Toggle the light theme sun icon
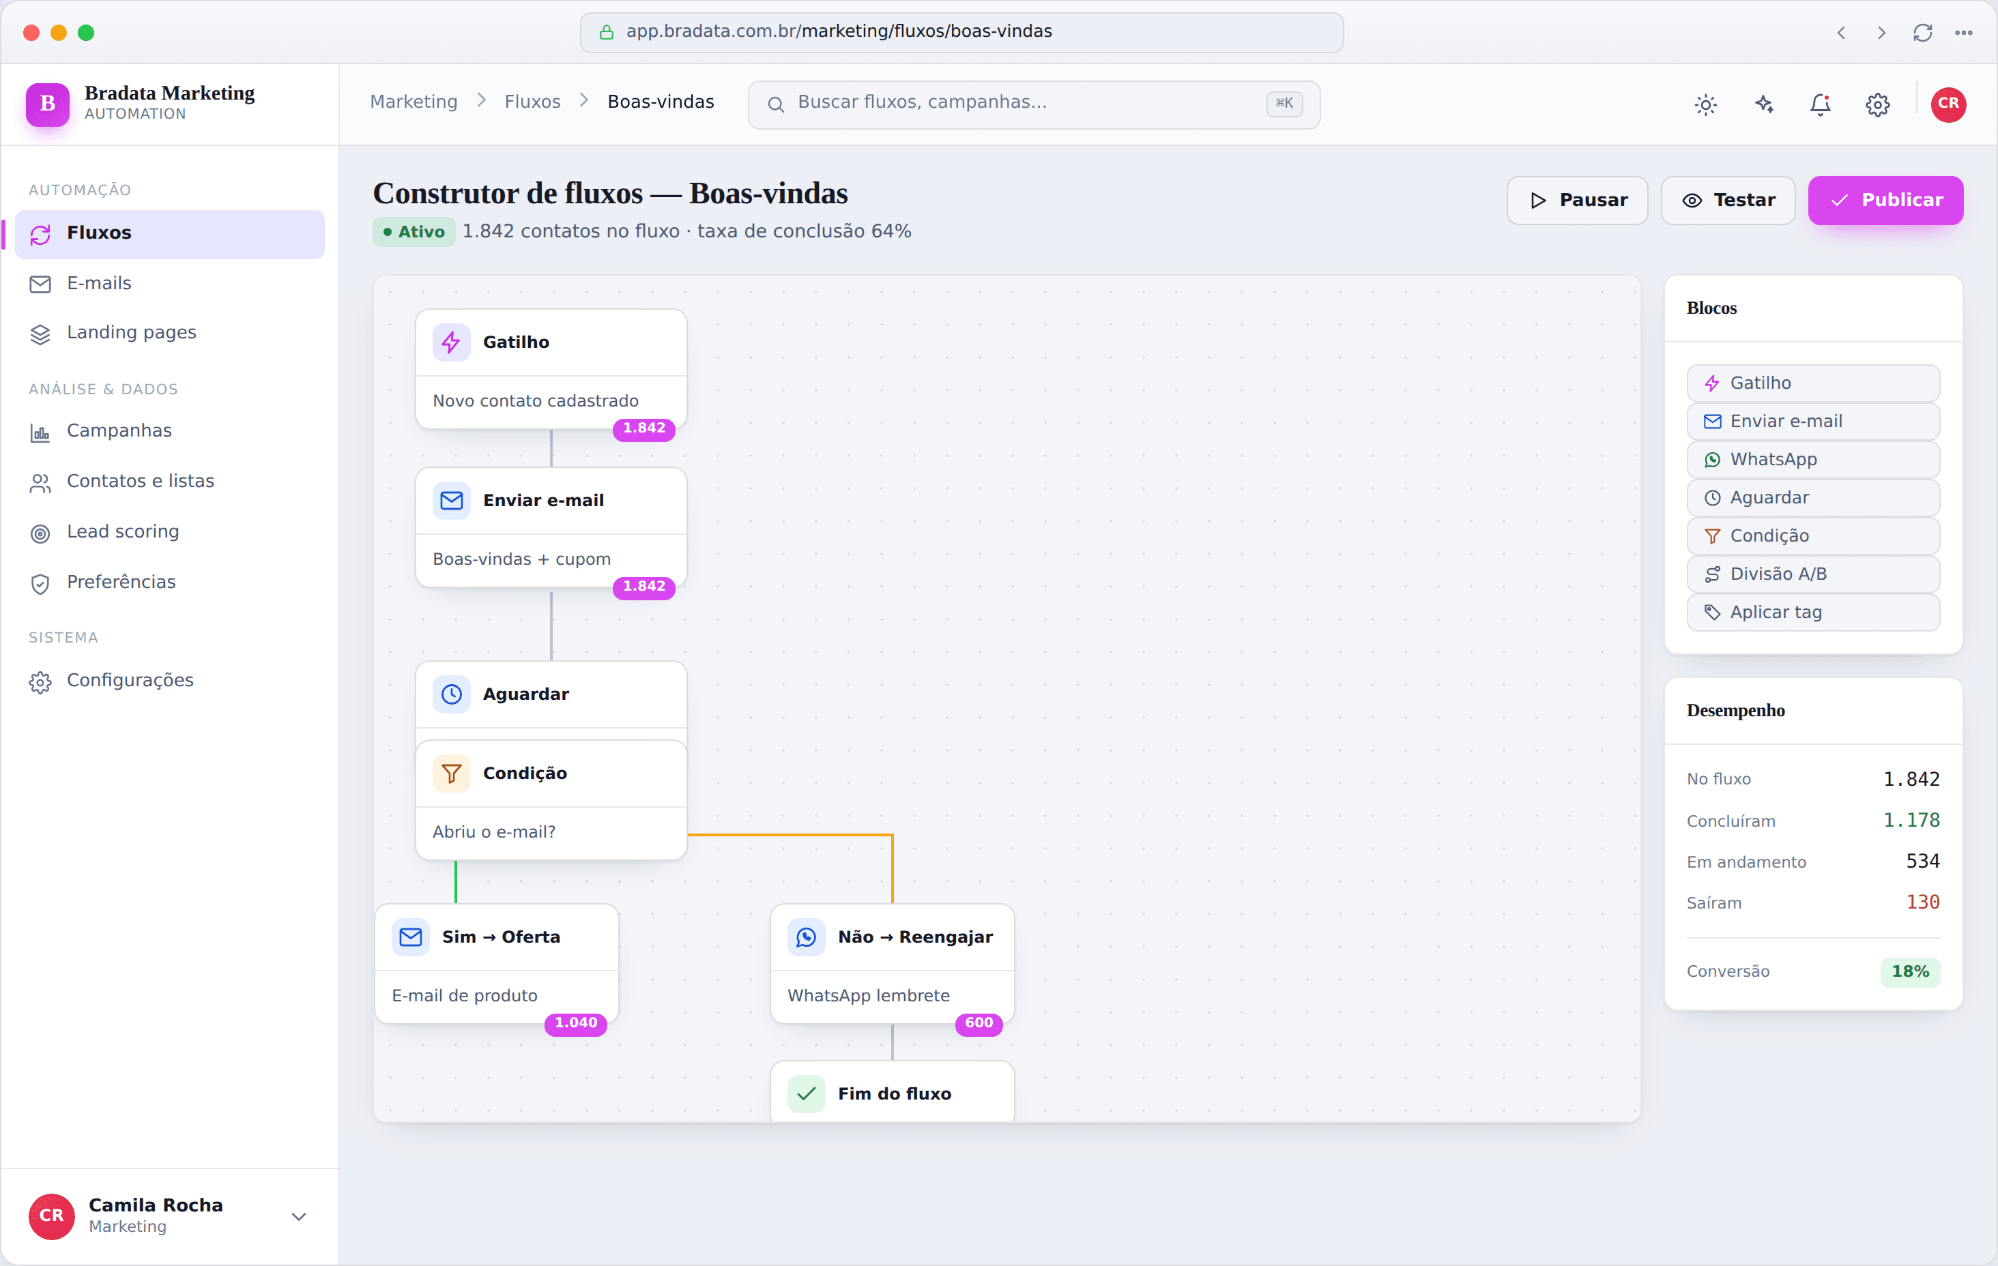This screenshot has width=1998, height=1266. pyautogui.click(x=1705, y=104)
